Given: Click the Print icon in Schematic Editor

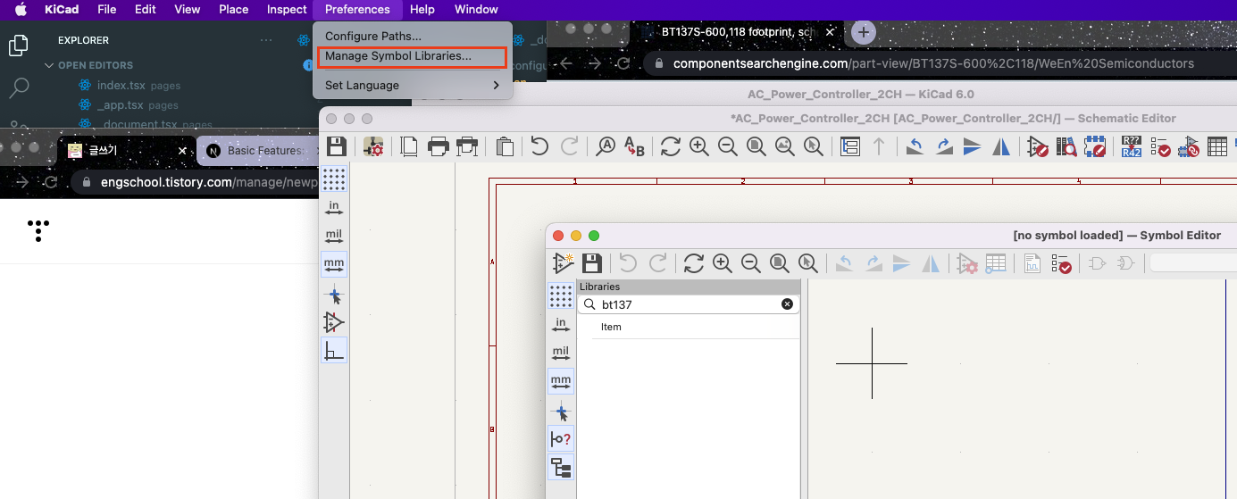Looking at the screenshot, I should pyautogui.click(x=438, y=146).
